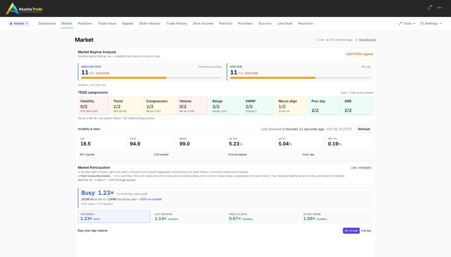451x257 pixels.
Task: Open the Order History tab
Action: tap(150, 24)
